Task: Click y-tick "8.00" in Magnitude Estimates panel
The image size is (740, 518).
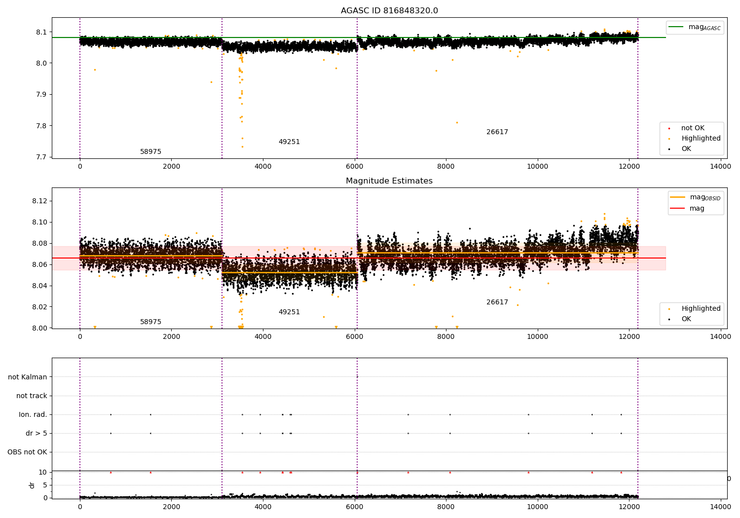Action: coord(39,329)
